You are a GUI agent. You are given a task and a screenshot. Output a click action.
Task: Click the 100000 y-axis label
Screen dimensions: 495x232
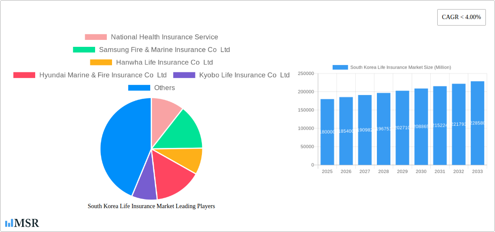[306, 128]
